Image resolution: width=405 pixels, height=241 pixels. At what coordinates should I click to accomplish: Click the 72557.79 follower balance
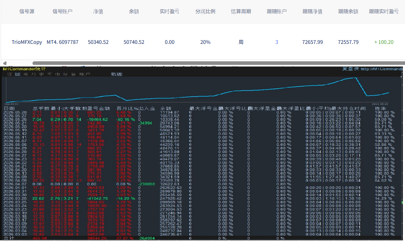tap(348, 42)
